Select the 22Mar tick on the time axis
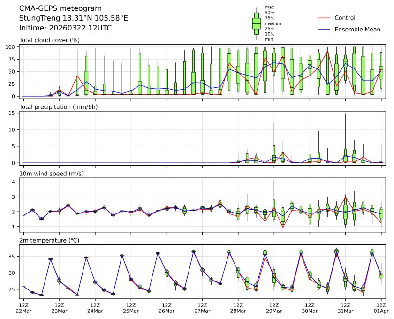 point(23,311)
